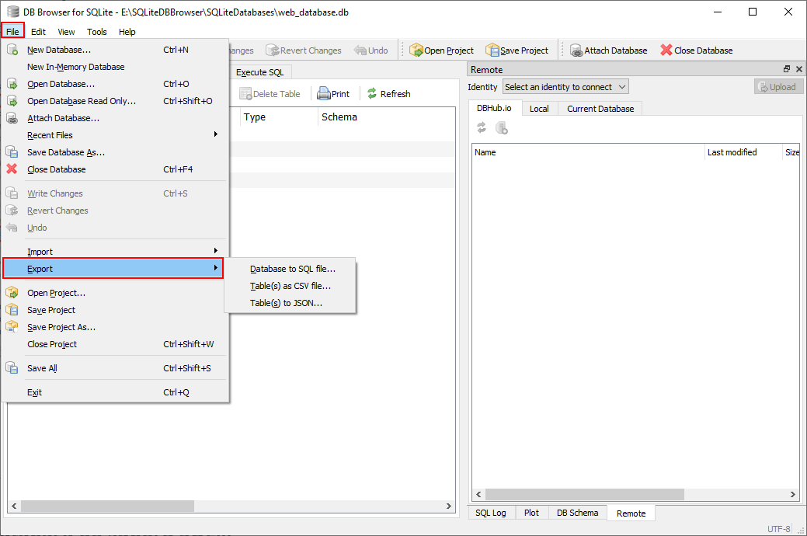Click the refresh icon in the Remote panel

(x=482, y=128)
